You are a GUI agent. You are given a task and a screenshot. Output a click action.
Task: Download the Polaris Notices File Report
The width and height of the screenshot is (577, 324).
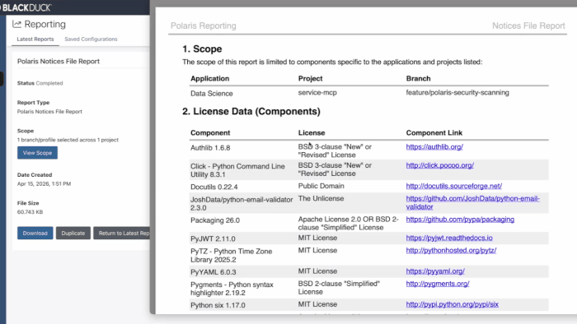point(35,233)
